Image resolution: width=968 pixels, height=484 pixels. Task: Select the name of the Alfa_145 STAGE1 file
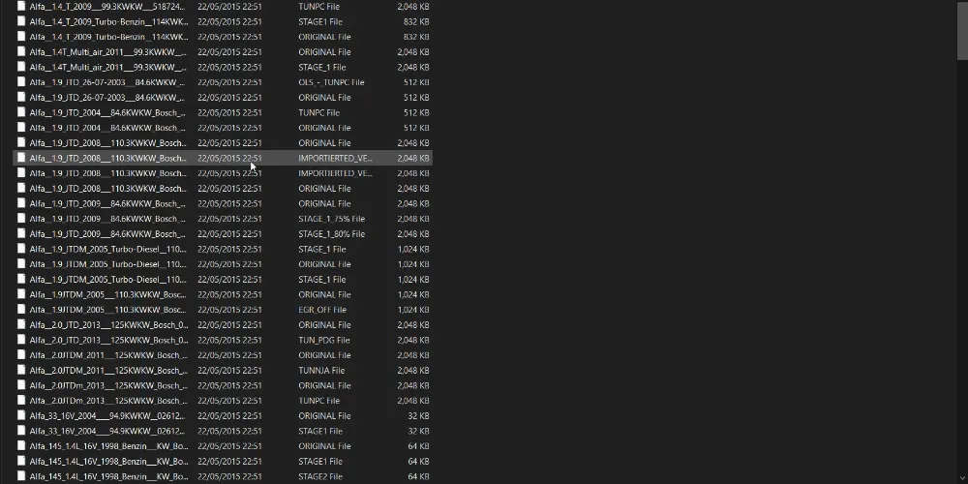[108, 461]
